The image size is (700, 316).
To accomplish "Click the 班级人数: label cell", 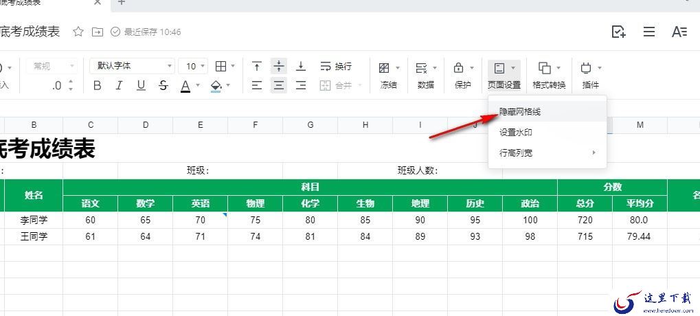I will [420, 171].
